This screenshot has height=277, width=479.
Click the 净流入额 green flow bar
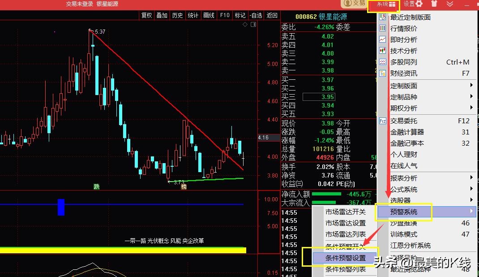[x=327, y=195]
